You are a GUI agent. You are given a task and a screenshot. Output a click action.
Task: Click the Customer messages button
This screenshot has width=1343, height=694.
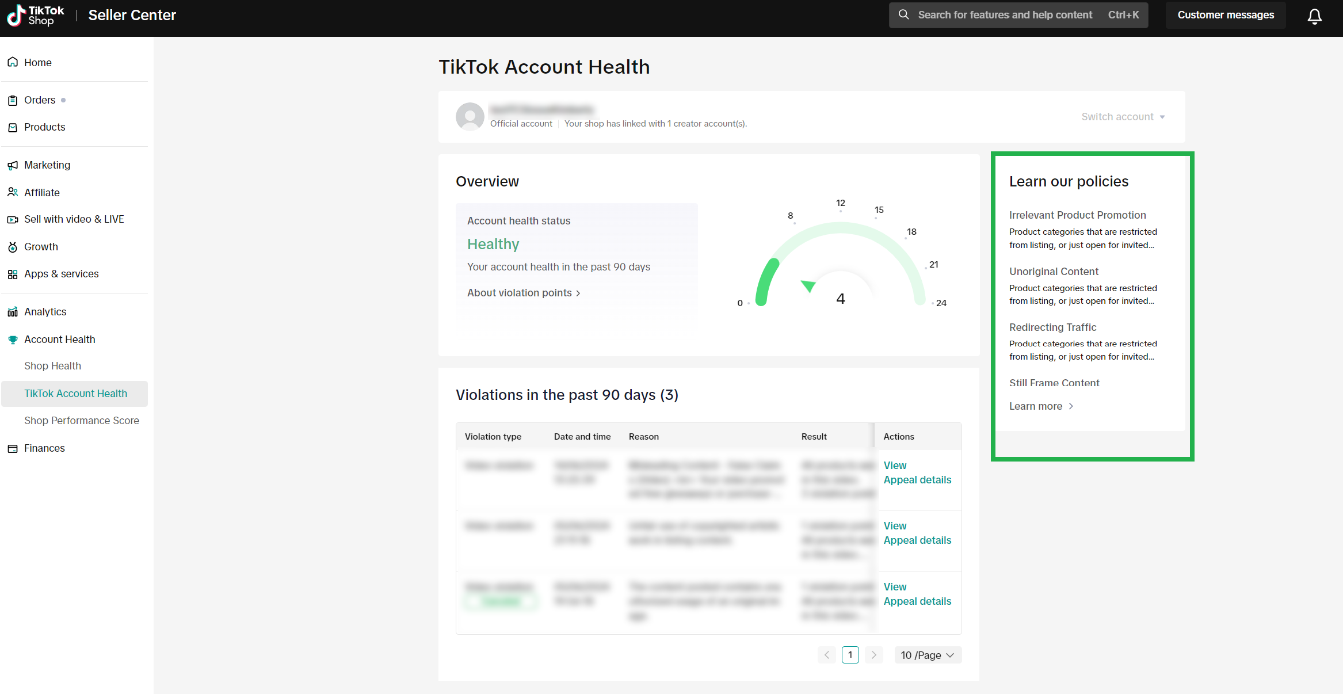[x=1225, y=15]
